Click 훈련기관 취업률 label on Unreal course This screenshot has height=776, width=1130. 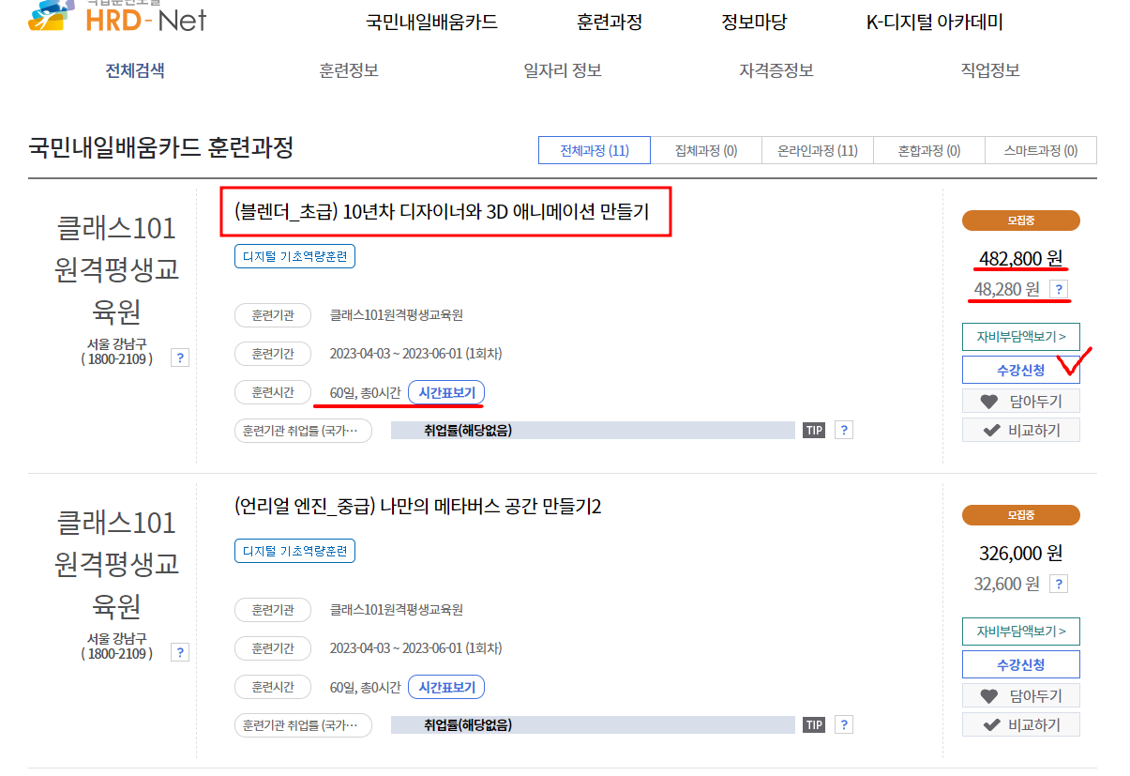pyautogui.click(x=303, y=725)
